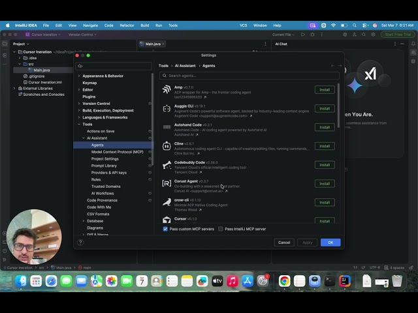Image resolution: width=418 pixels, height=313 pixels.
Task: Expand External Libraries in Project tree
Action: pos(14,89)
